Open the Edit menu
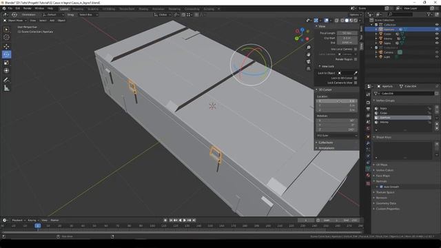Screen dimensions: 441x248 click(18, 8)
